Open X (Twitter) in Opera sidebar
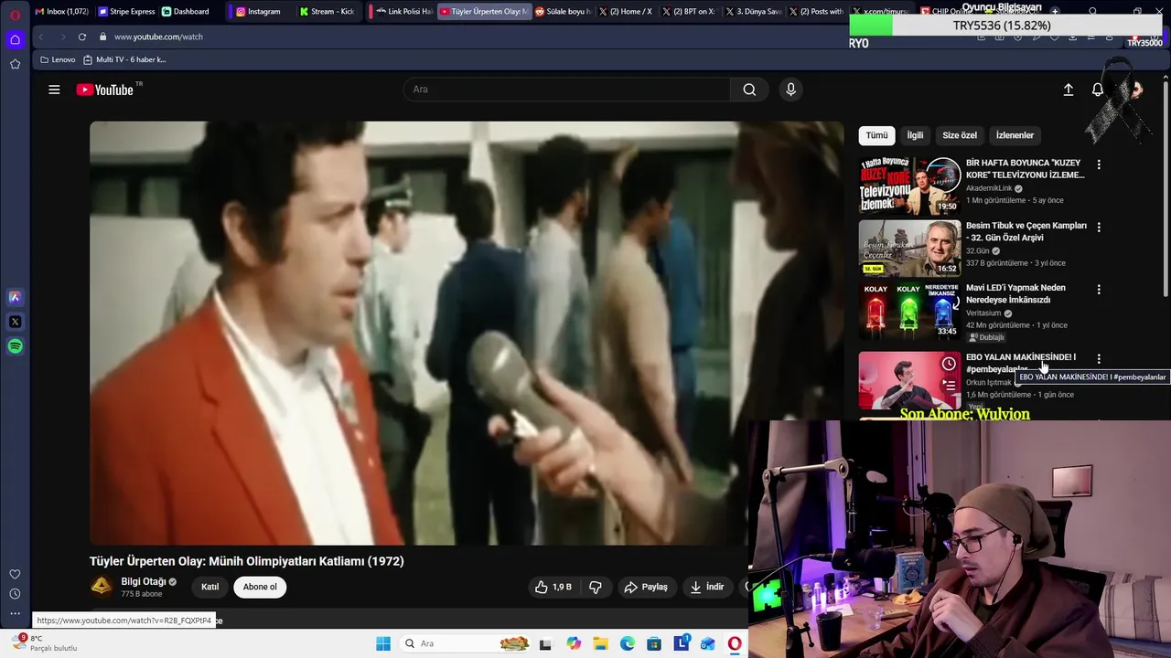Viewport: 1171px width, 658px height. click(x=15, y=322)
